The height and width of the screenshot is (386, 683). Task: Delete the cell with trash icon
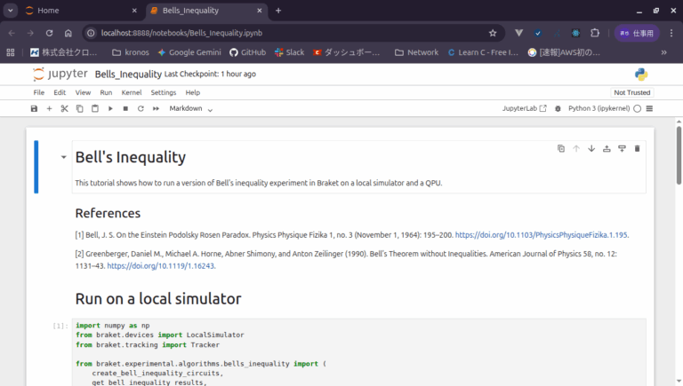(x=638, y=149)
